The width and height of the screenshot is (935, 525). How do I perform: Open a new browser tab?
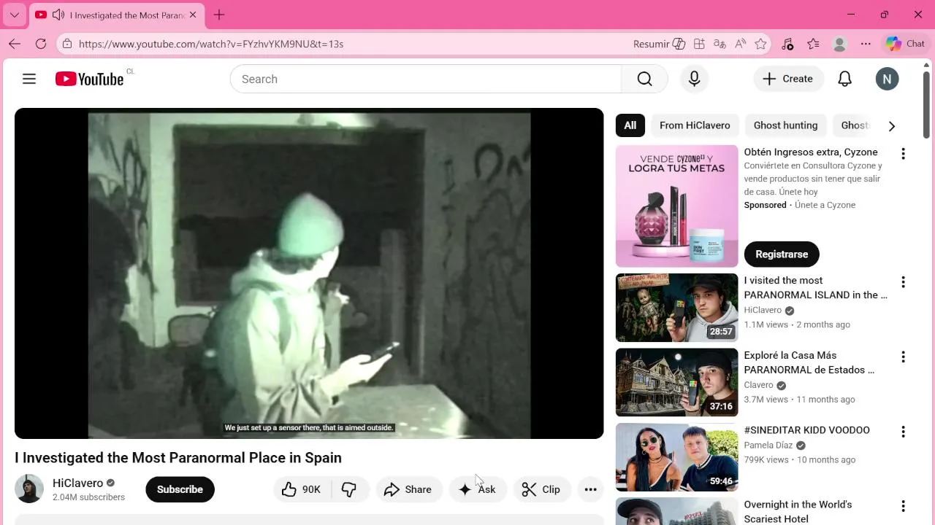coord(219,15)
